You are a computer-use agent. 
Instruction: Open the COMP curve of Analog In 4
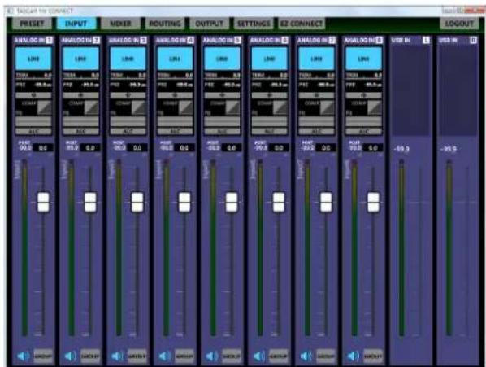pyautogui.click(x=185, y=107)
